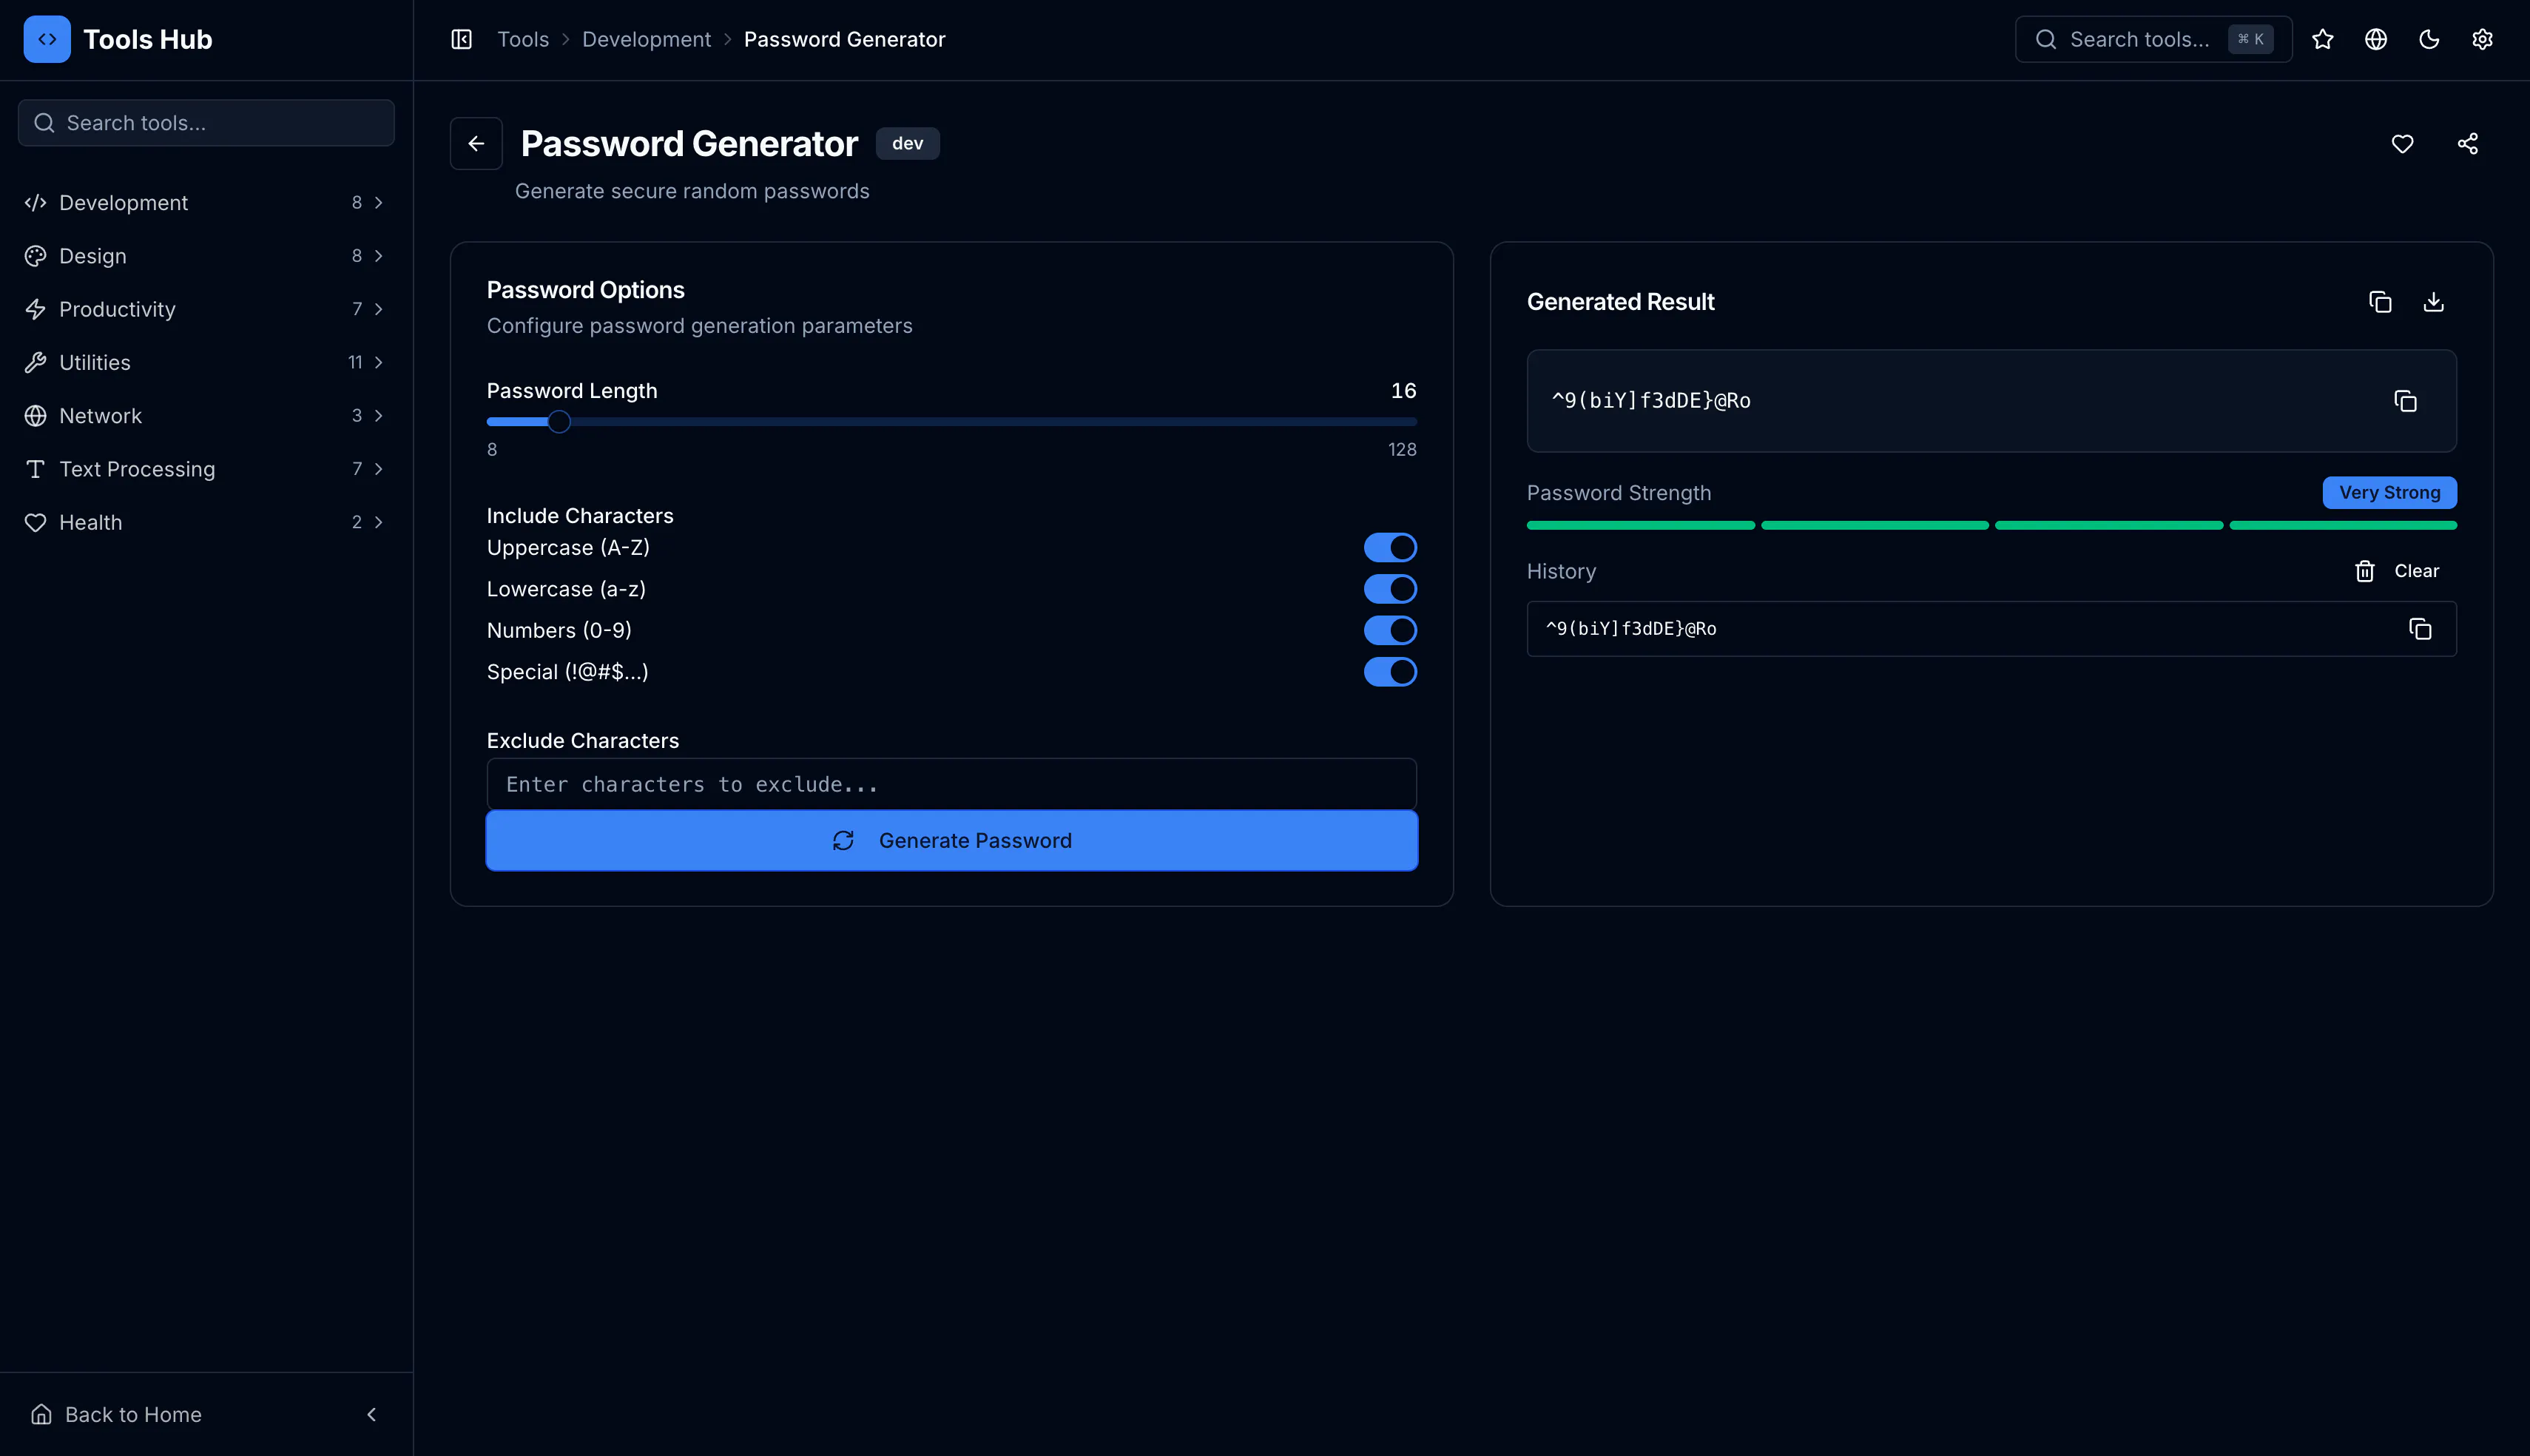This screenshot has width=2530, height=1456.
Task: Click the Password Generator breadcrumb text
Action: (x=843, y=40)
